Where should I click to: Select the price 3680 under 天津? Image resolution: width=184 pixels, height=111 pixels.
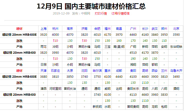pos(43,77)
